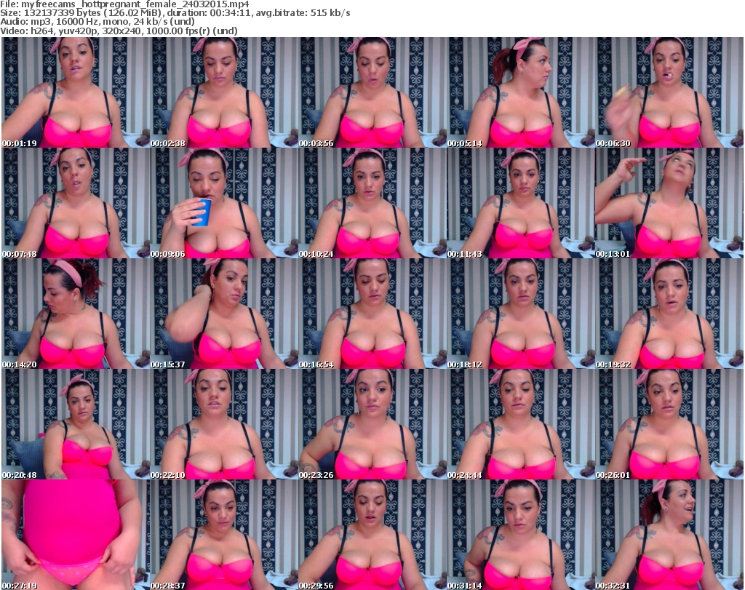The width and height of the screenshot is (745, 590).
Task: Select the thumbnail stamped 00:24:44
Action: tap(521, 424)
